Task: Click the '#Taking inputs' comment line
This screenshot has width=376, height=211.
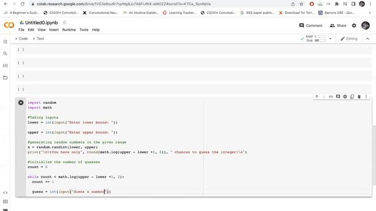Action: tap(43, 117)
